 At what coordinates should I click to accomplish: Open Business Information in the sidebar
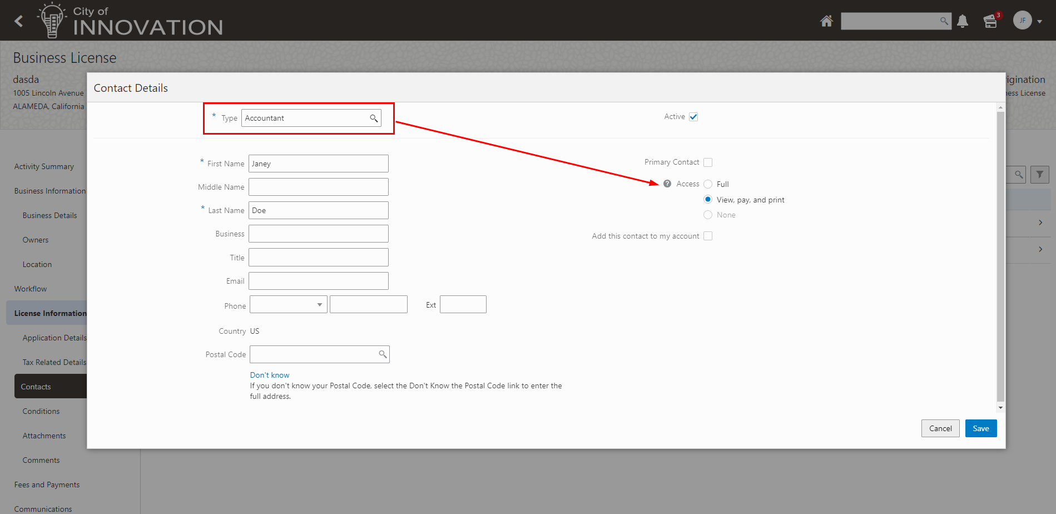pos(50,191)
